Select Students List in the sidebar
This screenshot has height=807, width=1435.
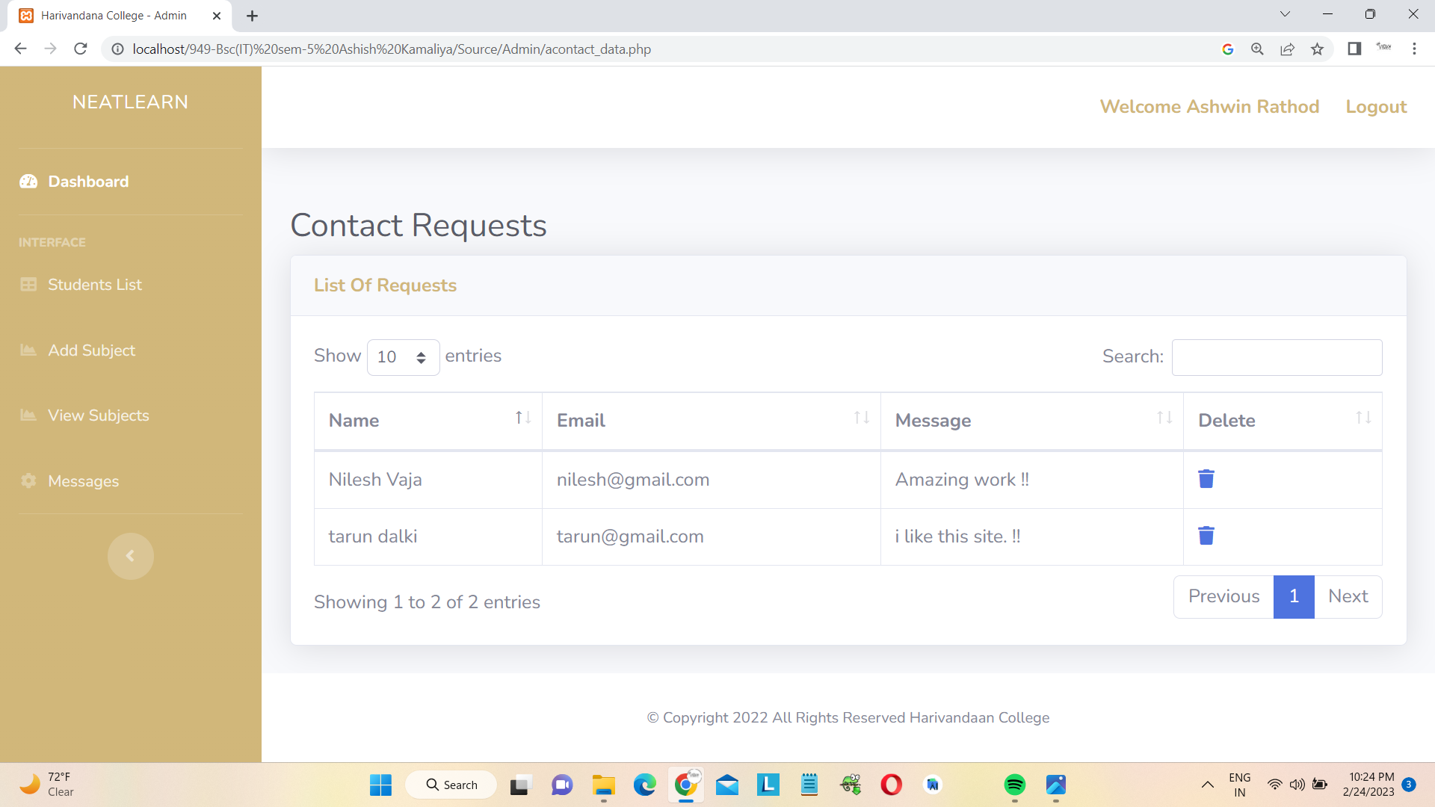95,285
